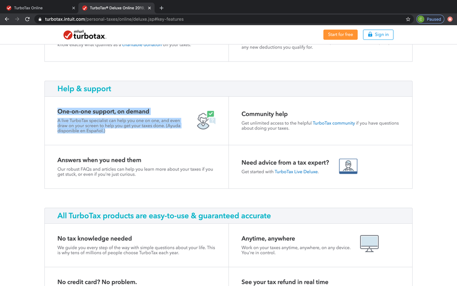The width and height of the screenshot is (457, 286).
Task: Select the TurboTax Deluxe Online 2019 tab
Action: [117, 8]
